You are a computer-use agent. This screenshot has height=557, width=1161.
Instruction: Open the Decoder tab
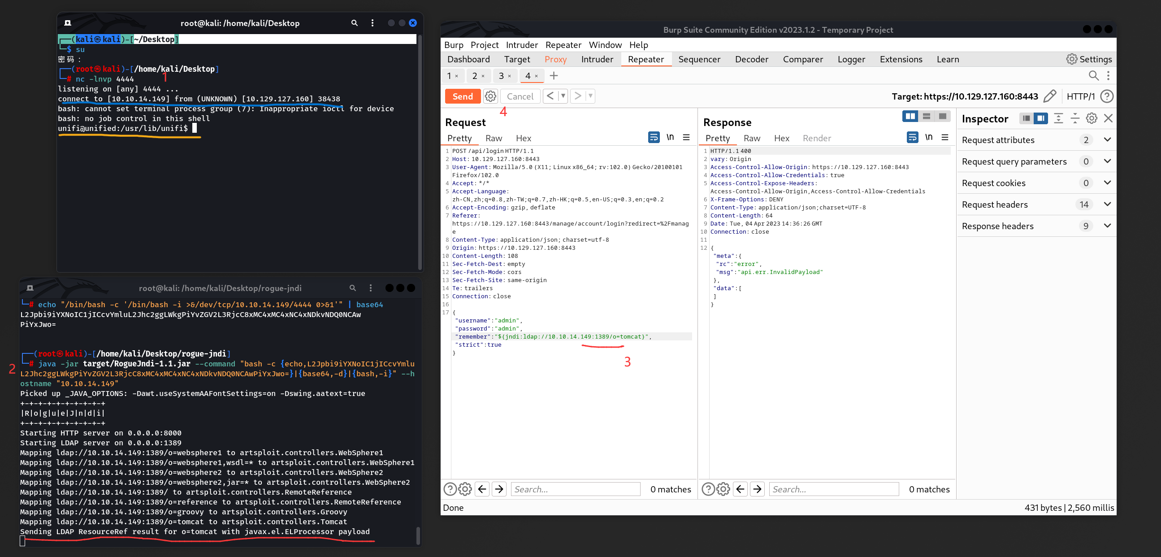pyautogui.click(x=751, y=59)
